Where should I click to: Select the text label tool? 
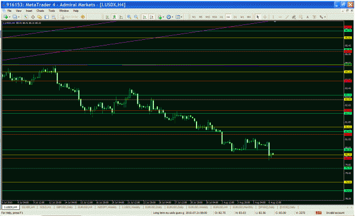(315, 17)
